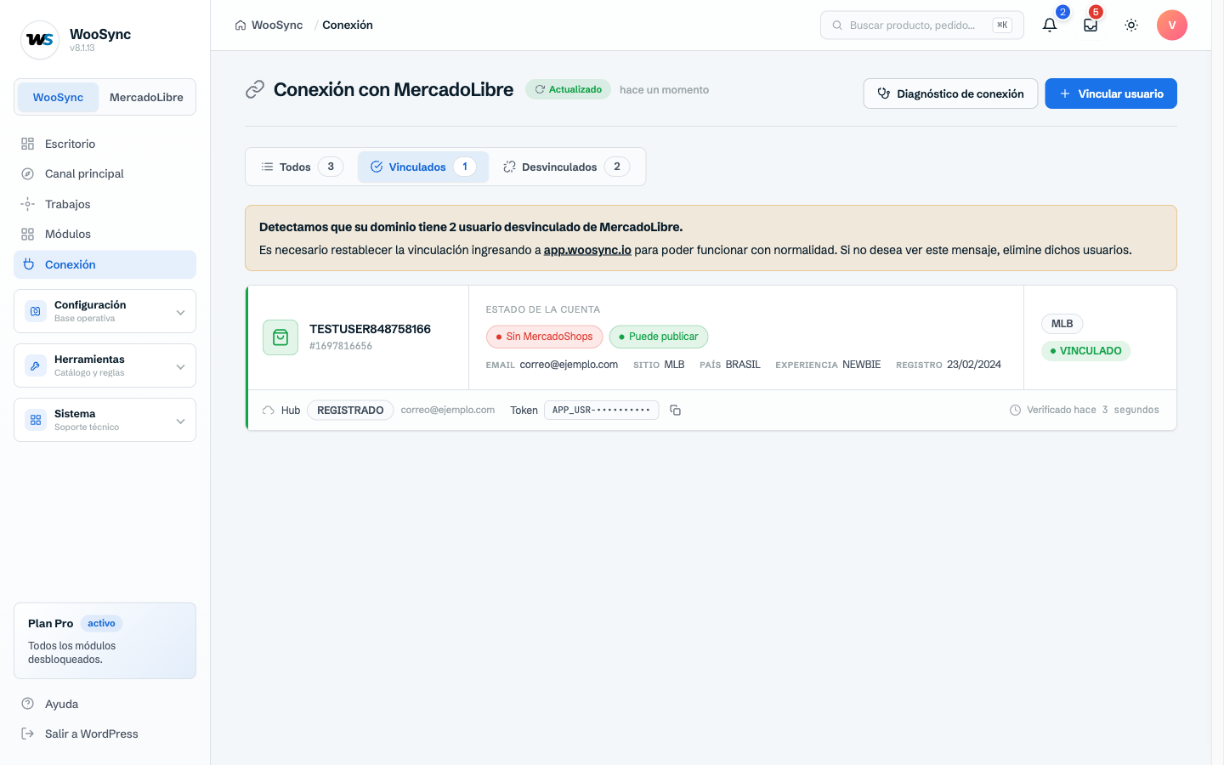Click the WooSync breadcrumb link
Viewport: 1224px width, 765px height.
click(277, 25)
